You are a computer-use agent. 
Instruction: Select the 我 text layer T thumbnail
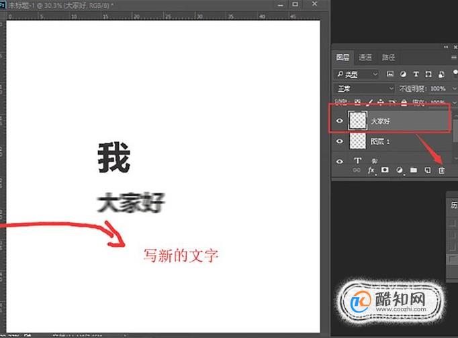click(x=358, y=160)
